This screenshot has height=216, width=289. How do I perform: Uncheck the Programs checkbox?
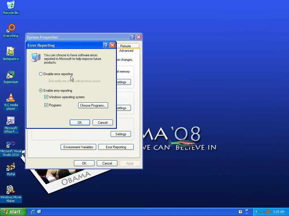[x=46, y=105]
